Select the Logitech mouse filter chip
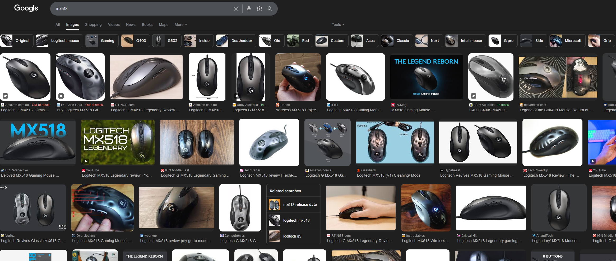This screenshot has width=616, height=261. pyautogui.click(x=59, y=41)
